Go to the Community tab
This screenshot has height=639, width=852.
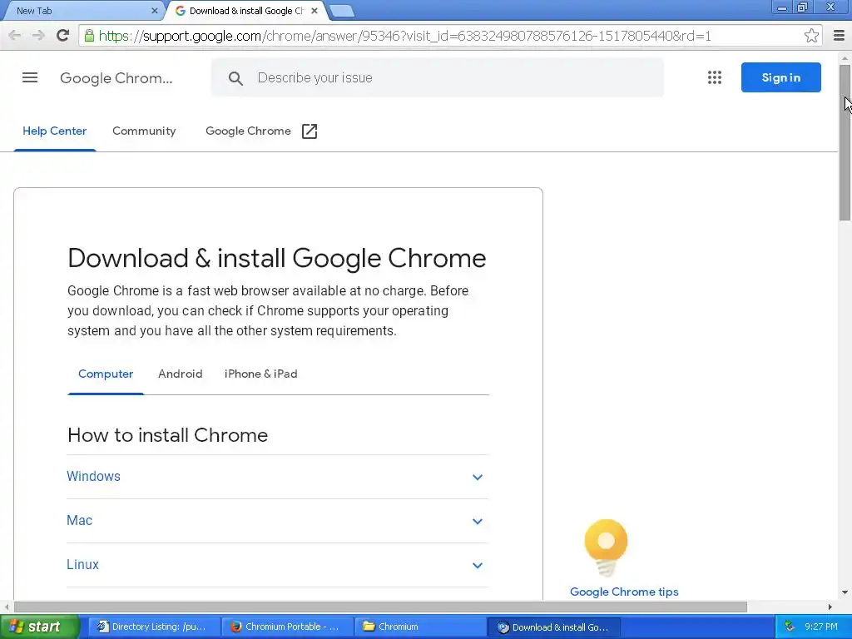[x=144, y=131]
